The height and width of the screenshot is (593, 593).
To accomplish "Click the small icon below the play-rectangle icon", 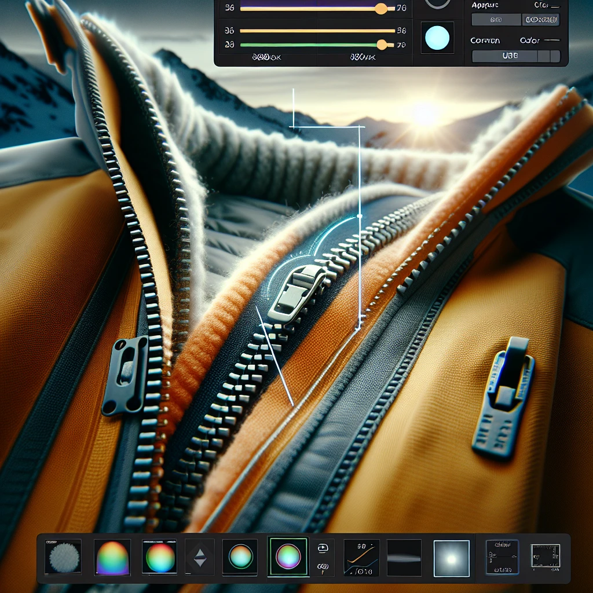I will click(323, 567).
